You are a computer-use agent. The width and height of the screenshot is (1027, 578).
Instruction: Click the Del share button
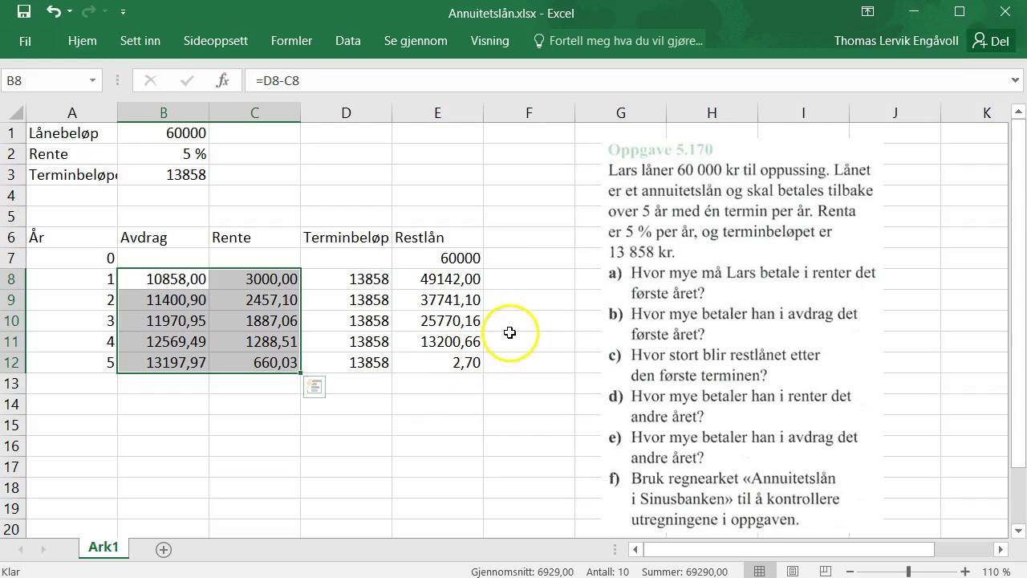(991, 41)
